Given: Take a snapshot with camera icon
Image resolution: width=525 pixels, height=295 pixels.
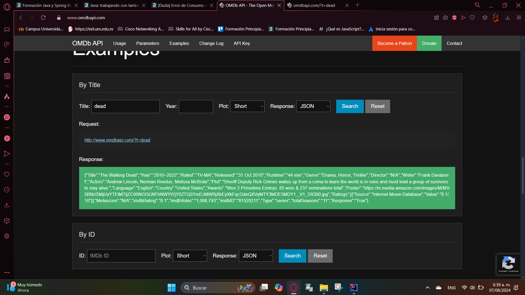Looking at the screenshot, I should point(445,18).
